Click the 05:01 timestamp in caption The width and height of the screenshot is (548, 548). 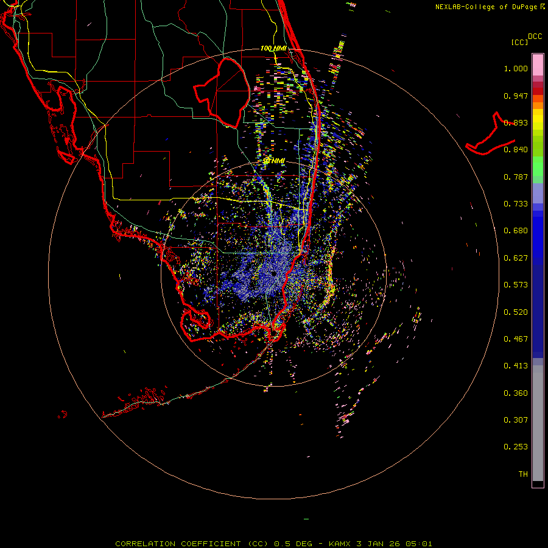tap(419, 544)
